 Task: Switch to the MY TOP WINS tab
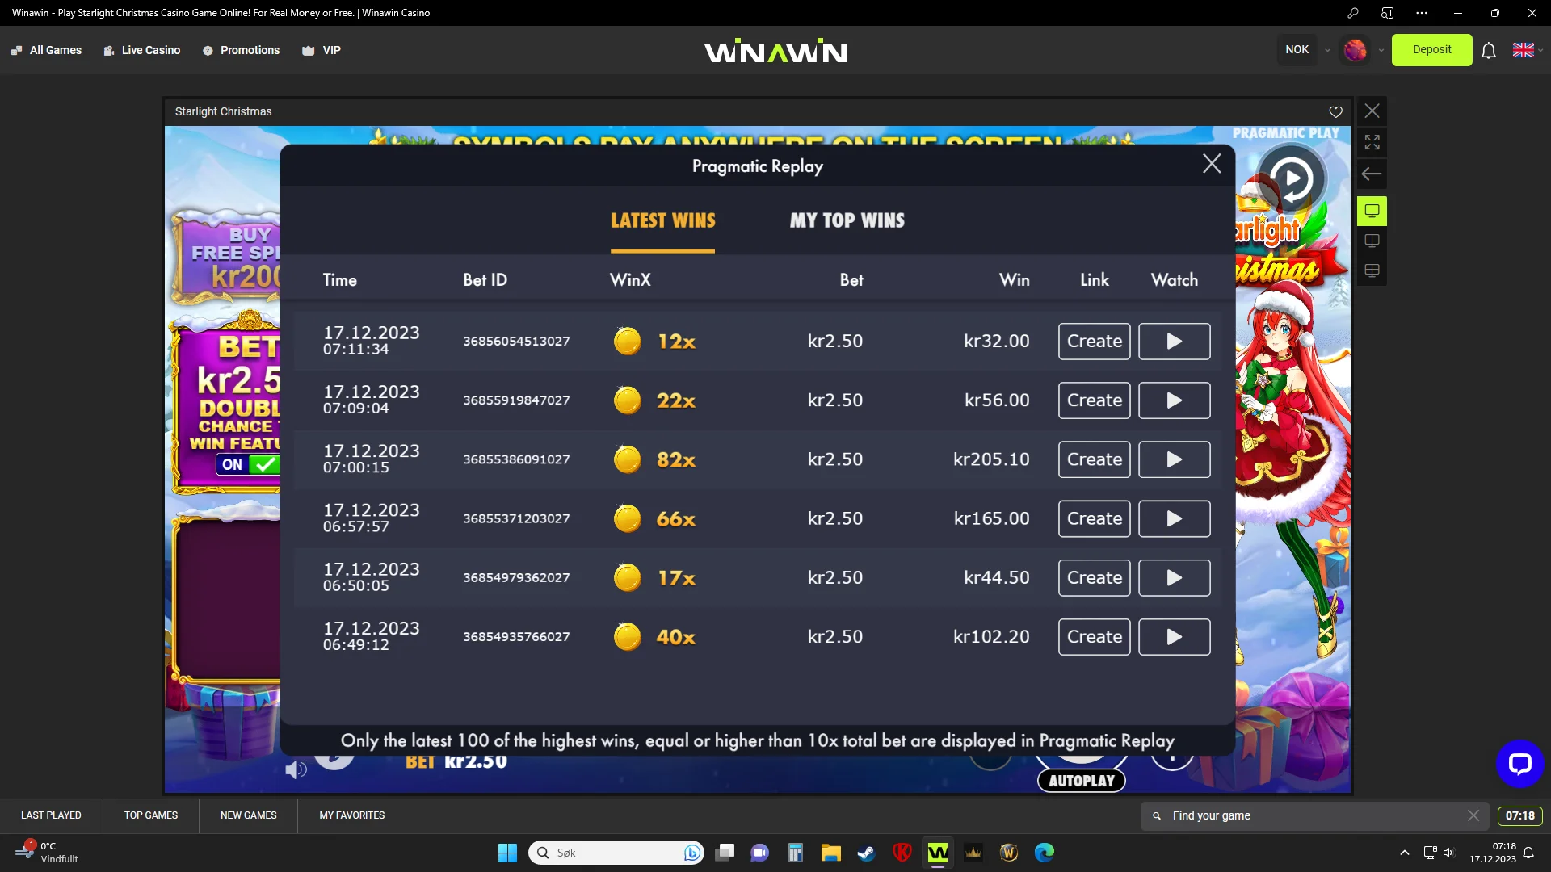pyautogui.click(x=847, y=220)
